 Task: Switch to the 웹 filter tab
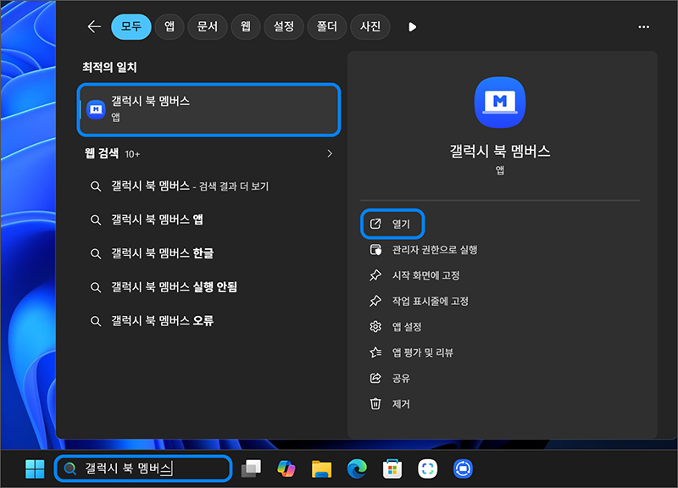click(x=246, y=27)
